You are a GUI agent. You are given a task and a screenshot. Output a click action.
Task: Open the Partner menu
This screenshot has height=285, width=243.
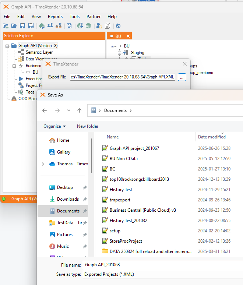tap(94, 17)
